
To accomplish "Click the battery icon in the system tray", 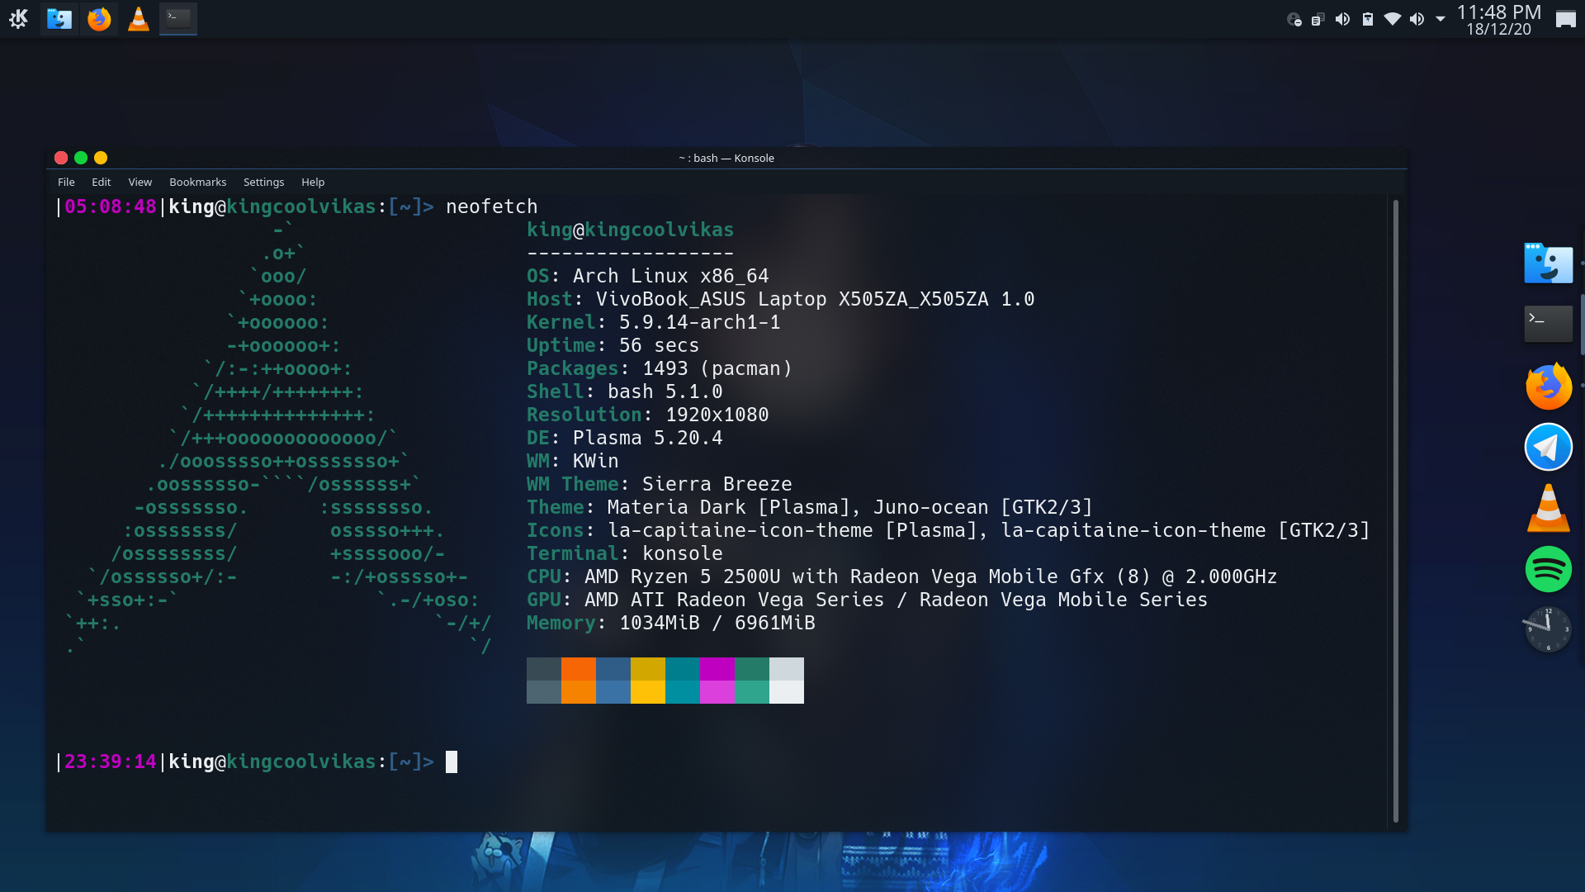I will pos(1368,19).
